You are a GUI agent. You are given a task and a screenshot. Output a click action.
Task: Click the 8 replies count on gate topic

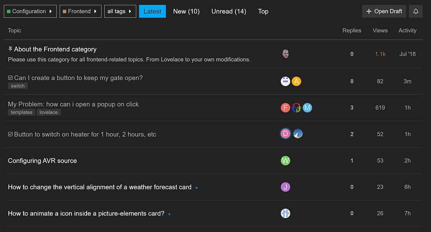[x=352, y=81]
